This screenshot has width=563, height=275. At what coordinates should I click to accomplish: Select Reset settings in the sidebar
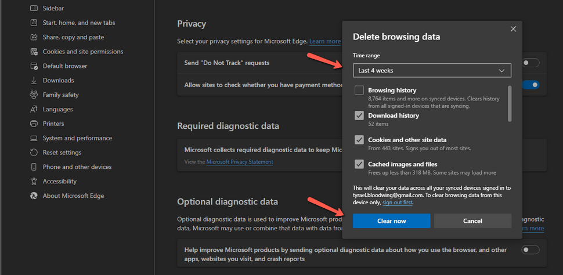click(62, 153)
